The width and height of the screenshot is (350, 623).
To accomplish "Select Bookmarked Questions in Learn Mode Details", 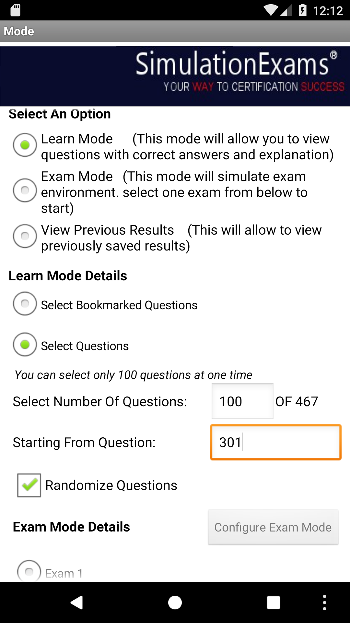I will (24, 304).
